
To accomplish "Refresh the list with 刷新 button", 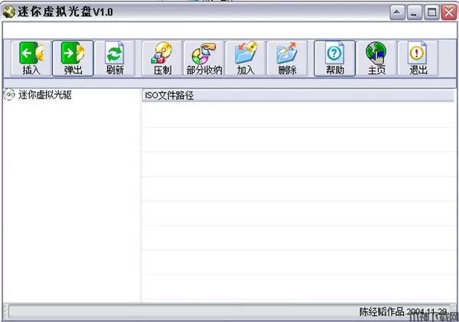I will (x=115, y=59).
